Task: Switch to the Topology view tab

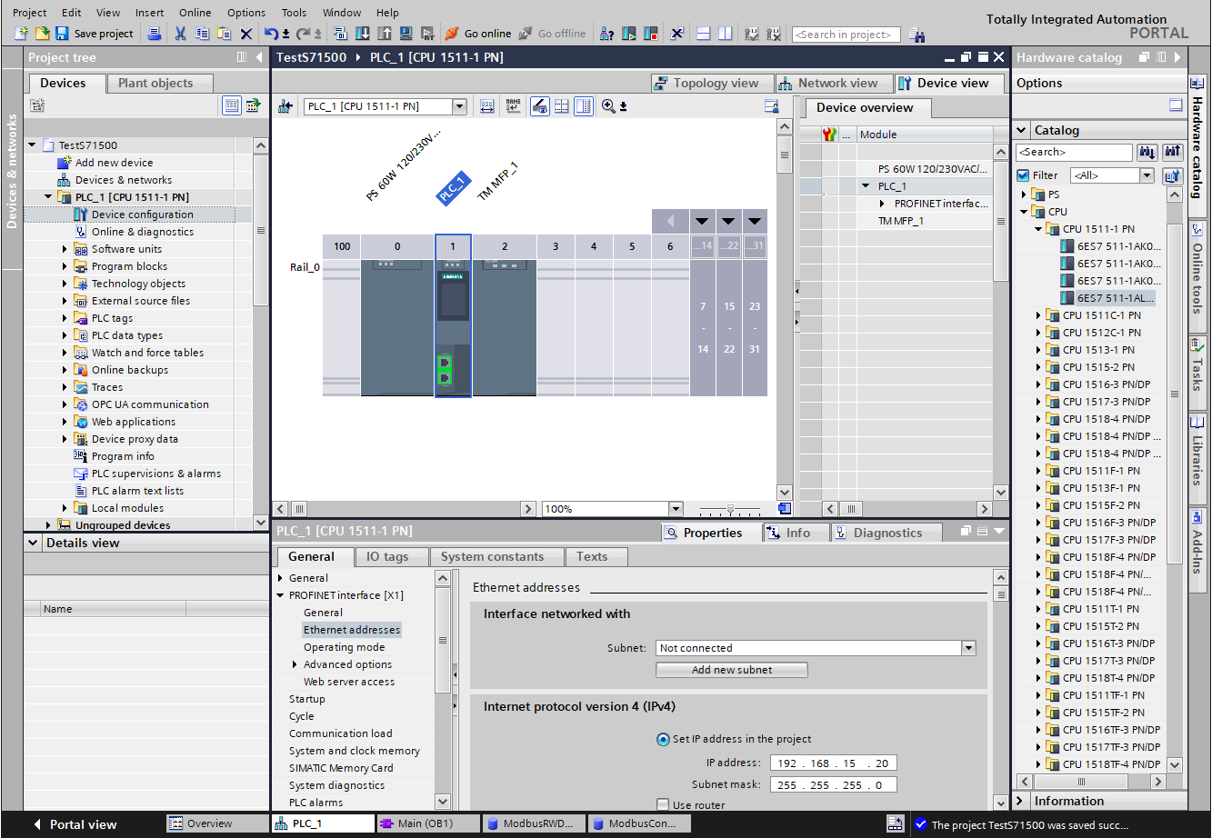Action: click(x=712, y=83)
